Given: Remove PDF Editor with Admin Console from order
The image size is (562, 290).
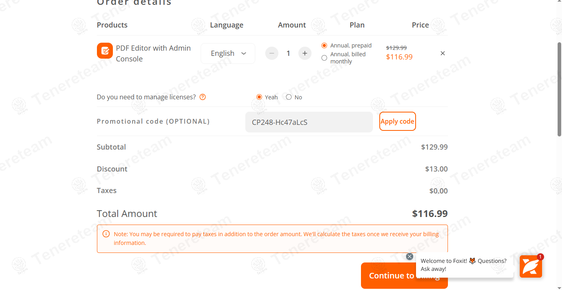Looking at the screenshot, I should (442, 53).
